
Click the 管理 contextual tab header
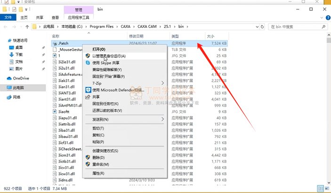click(x=79, y=10)
